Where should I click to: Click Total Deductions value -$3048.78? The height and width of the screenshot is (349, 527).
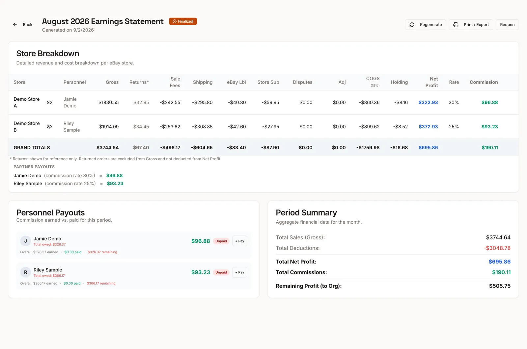497,248
